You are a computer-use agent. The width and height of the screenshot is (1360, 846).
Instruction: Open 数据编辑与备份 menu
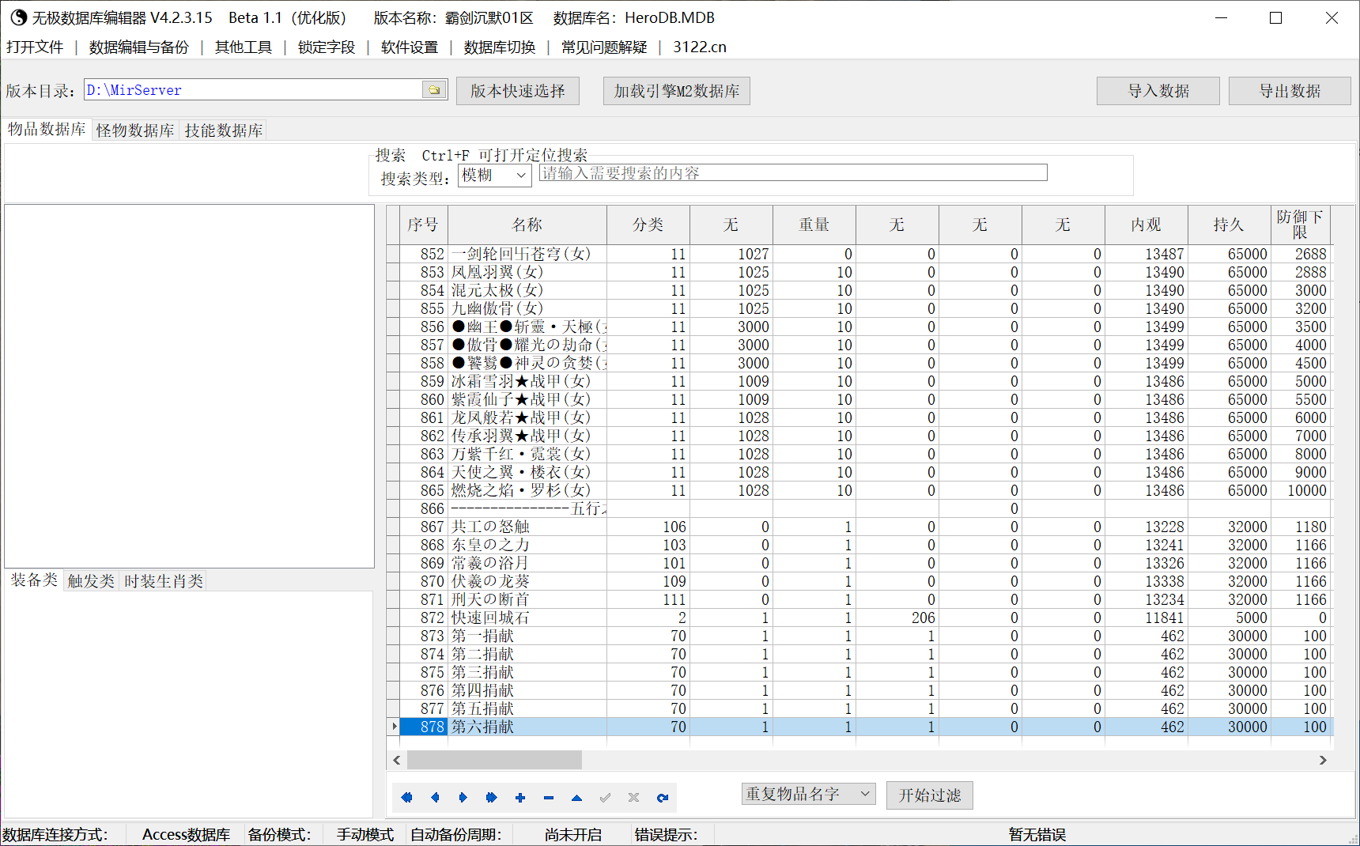[x=139, y=47]
